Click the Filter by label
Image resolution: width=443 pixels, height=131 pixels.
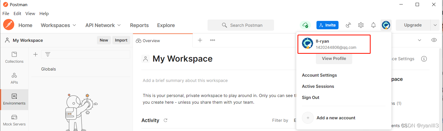coord(280,120)
